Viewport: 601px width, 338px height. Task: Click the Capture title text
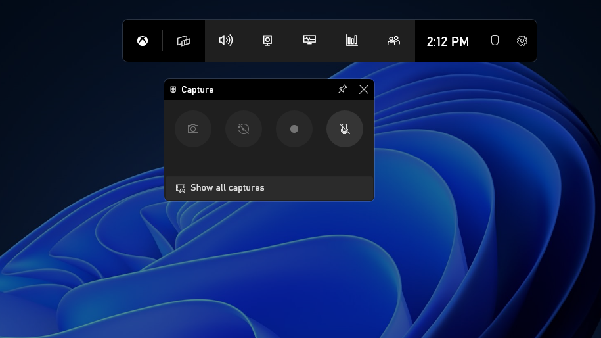point(198,90)
